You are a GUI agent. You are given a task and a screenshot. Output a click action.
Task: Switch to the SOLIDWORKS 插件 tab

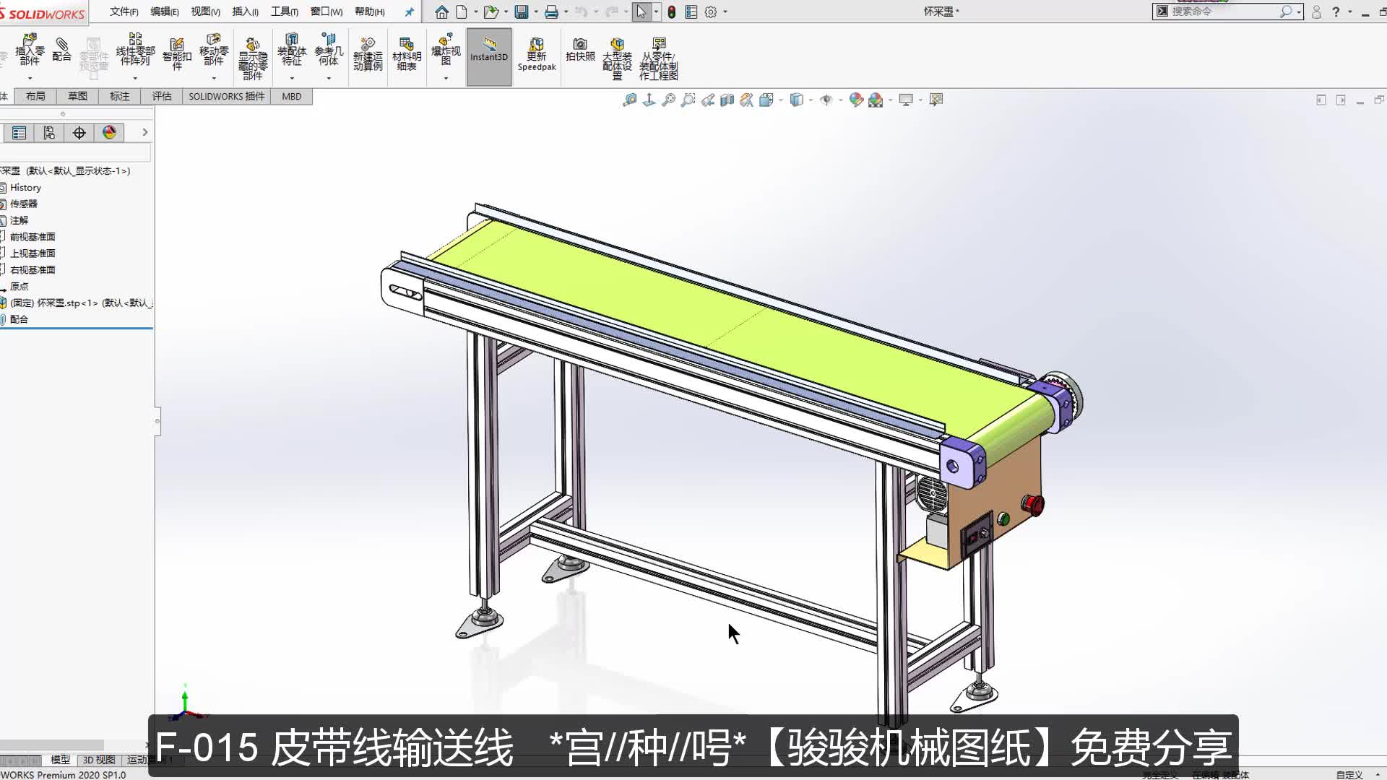(x=227, y=96)
